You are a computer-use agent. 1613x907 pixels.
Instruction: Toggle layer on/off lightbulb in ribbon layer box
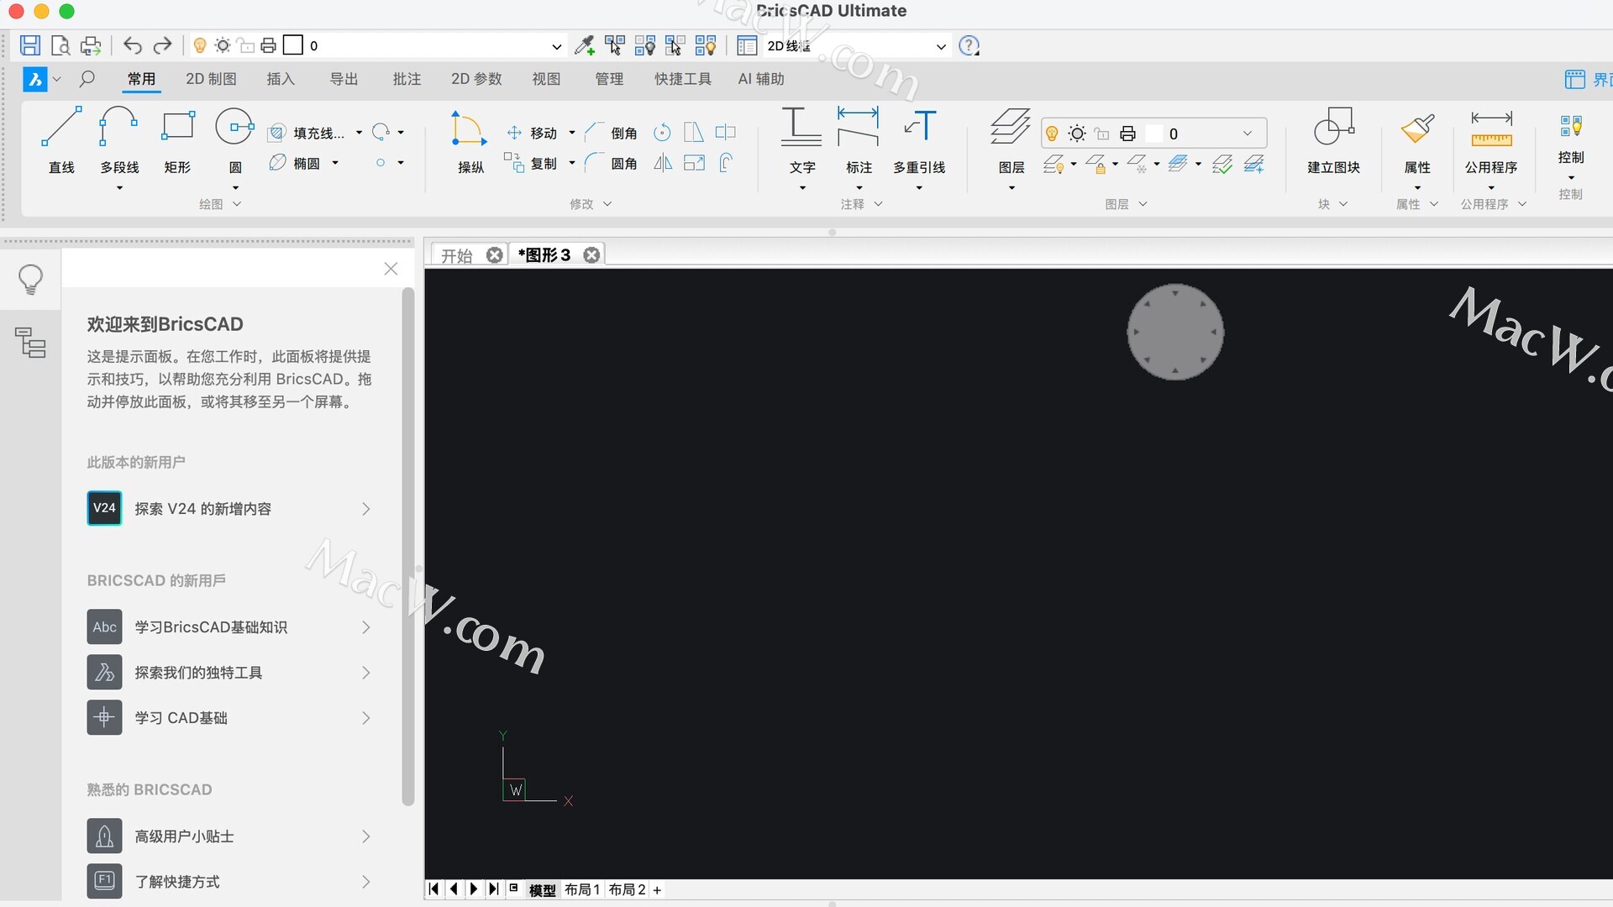[x=1052, y=134]
